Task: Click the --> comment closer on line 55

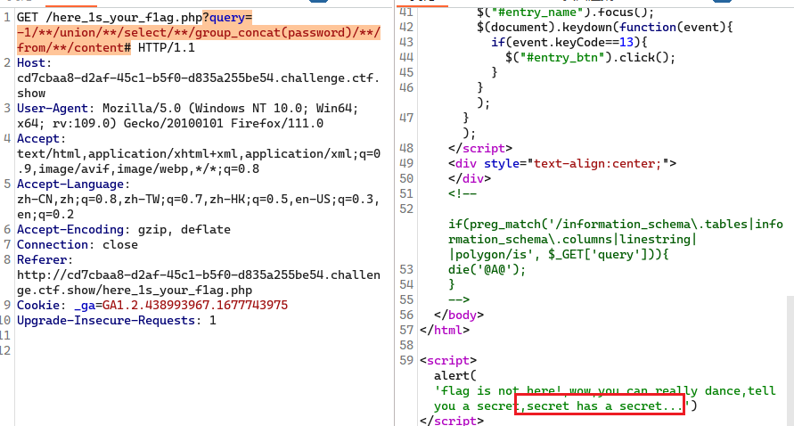Action: (459, 299)
